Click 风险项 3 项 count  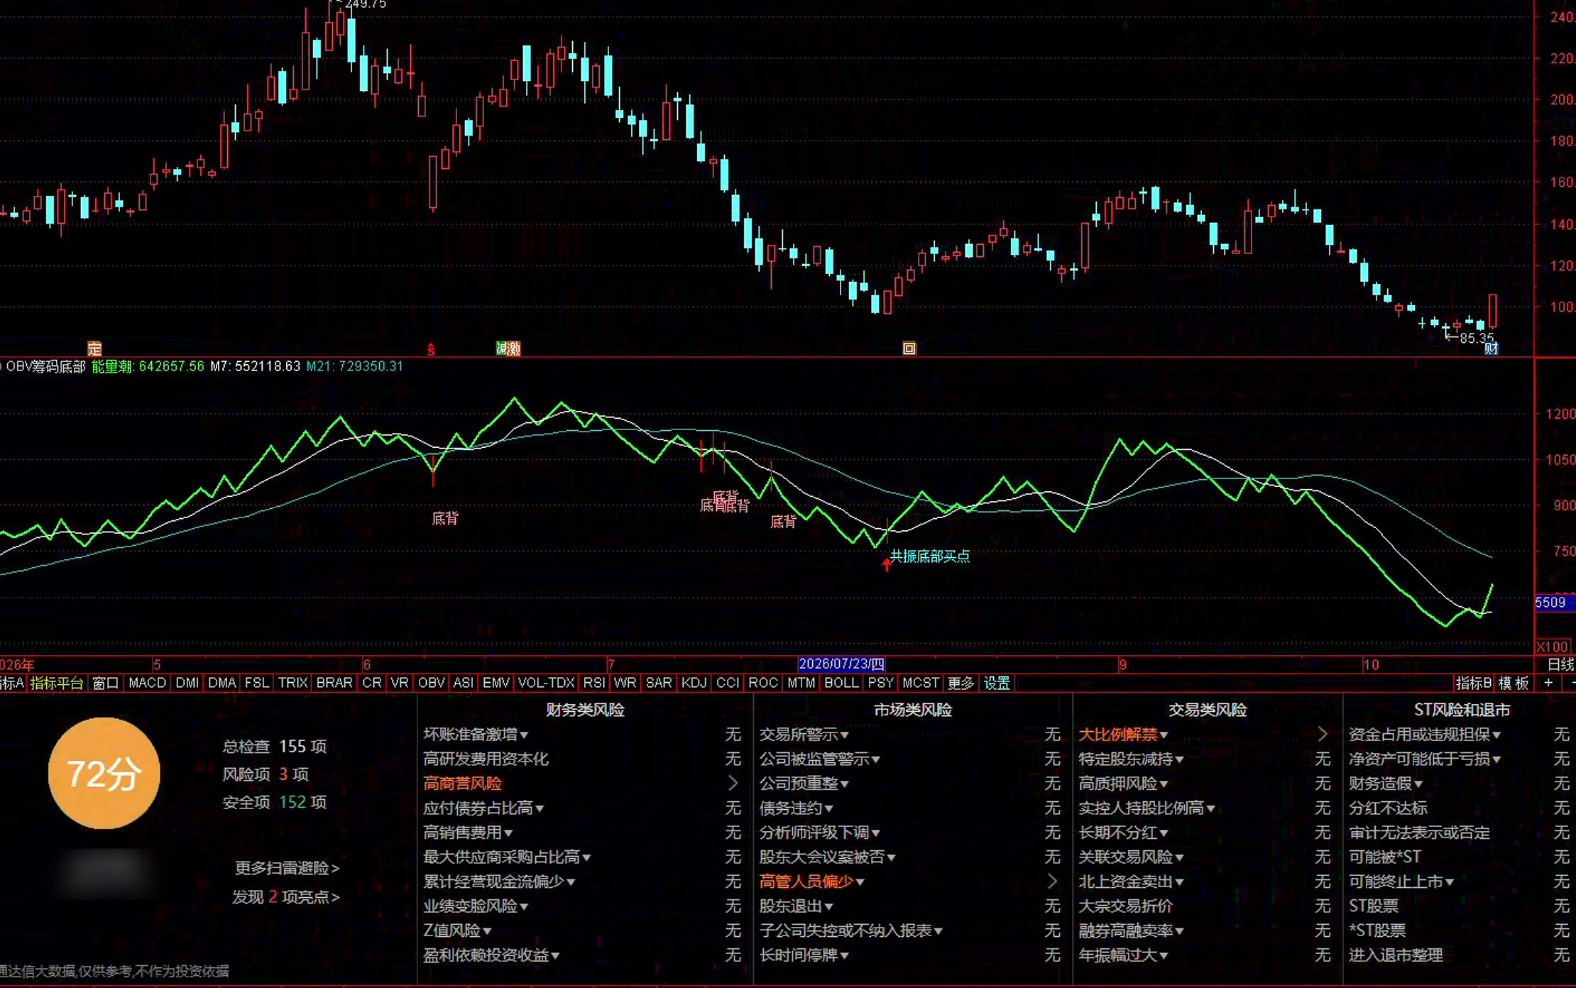[x=266, y=774]
